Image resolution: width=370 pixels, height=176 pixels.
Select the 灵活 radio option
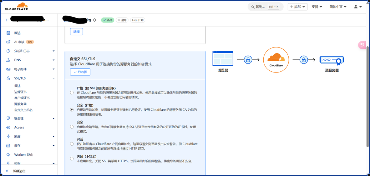point(72,144)
